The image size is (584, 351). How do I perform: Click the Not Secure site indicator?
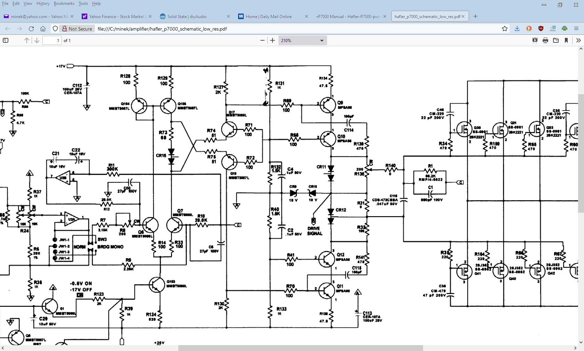pos(77,29)
